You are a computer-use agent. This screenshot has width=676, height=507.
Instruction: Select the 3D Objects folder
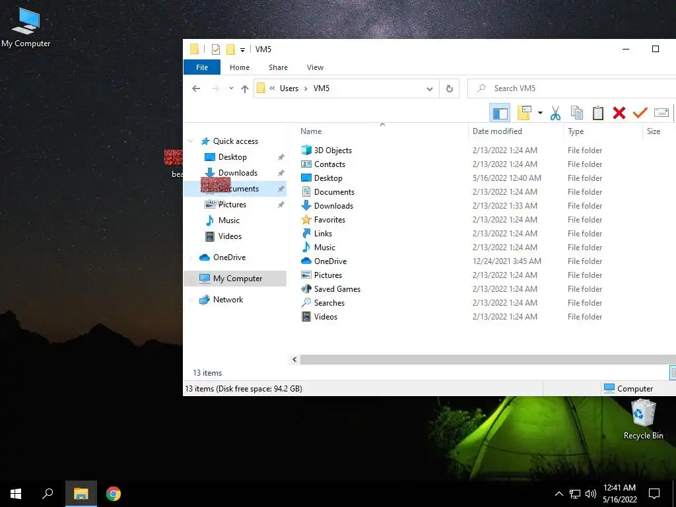coord(333,151)
